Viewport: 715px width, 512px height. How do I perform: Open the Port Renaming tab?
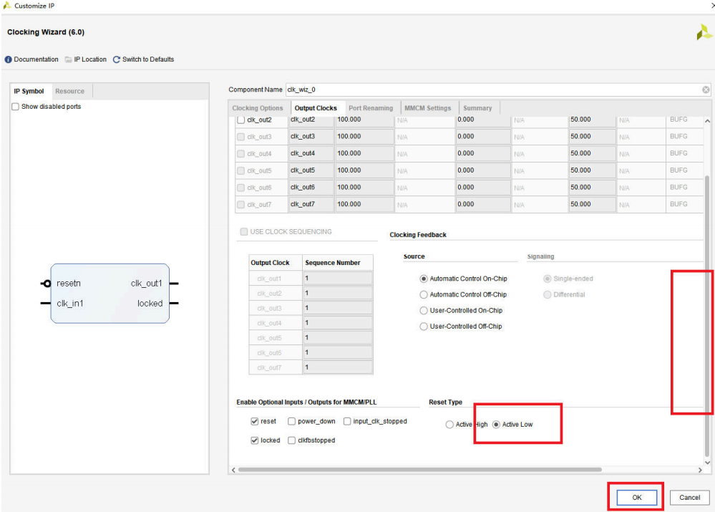pos(370,108)
